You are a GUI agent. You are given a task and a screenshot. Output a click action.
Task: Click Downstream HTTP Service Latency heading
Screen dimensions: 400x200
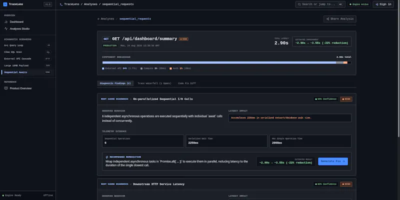pos(158,184)
